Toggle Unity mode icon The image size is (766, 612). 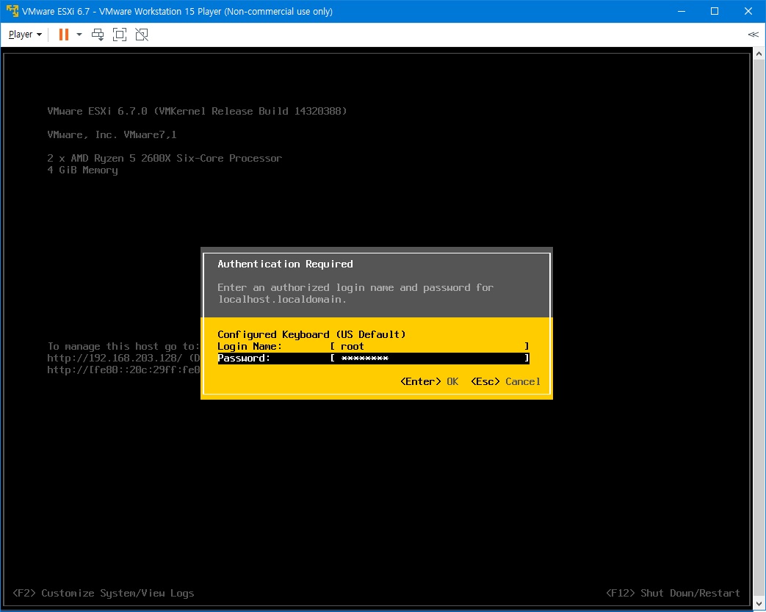click(142, 35)
